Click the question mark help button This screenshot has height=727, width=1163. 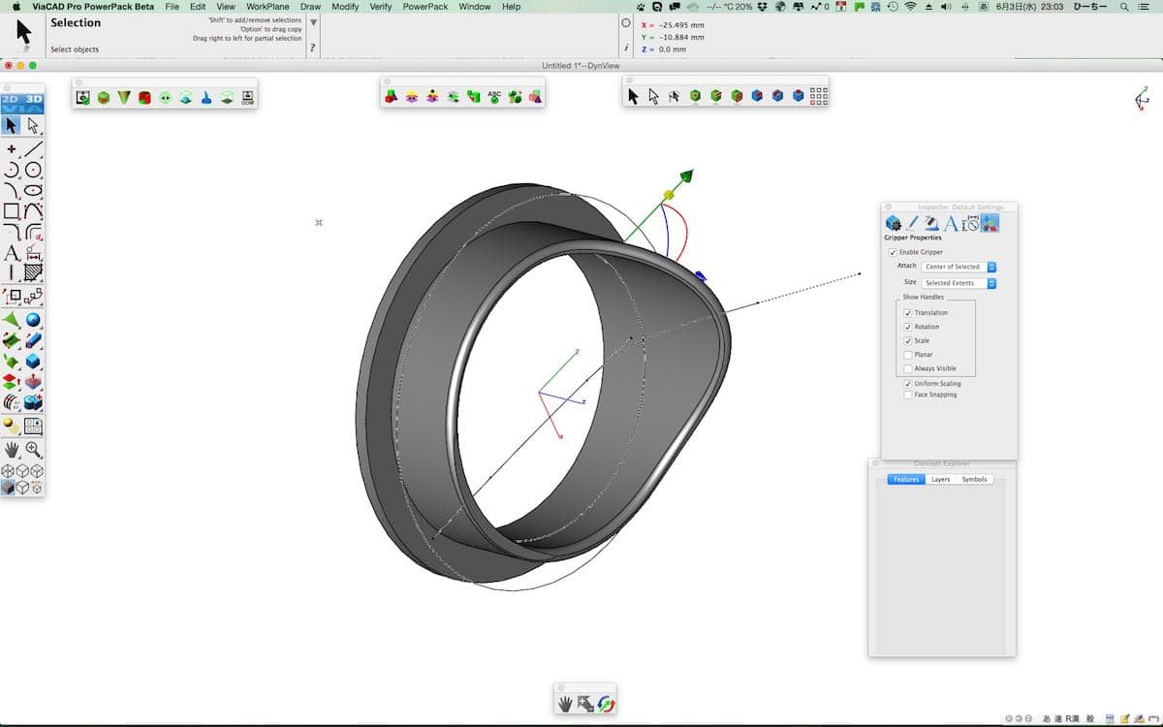point(312,47)
